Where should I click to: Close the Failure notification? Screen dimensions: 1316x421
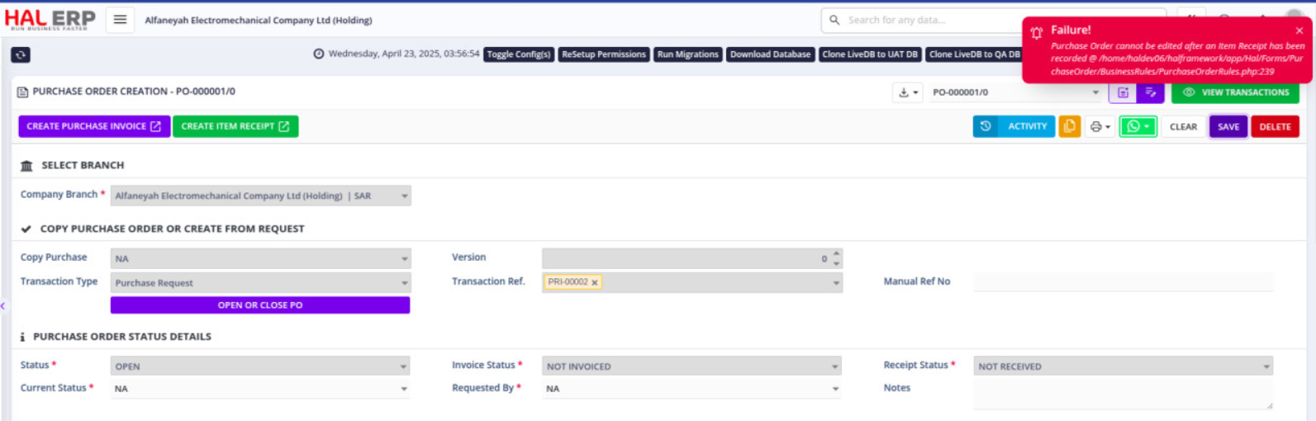click(x=1299, y=31)
